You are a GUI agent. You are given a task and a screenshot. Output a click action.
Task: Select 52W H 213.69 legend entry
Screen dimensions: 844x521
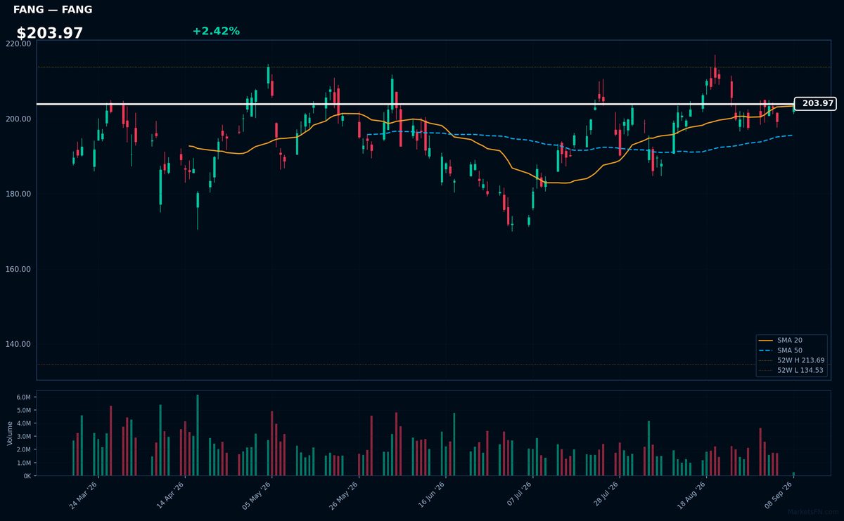click(x=791, y=360)
